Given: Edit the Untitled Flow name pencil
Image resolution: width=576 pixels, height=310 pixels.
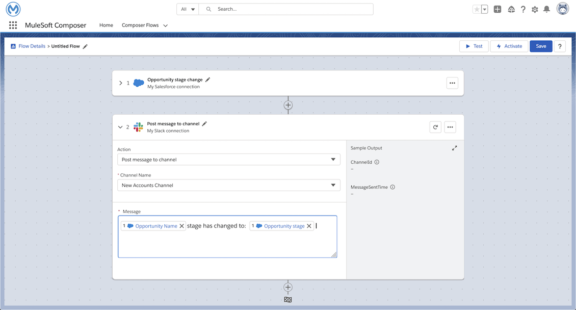Looking at the screenshot, I should pos(85,46).
